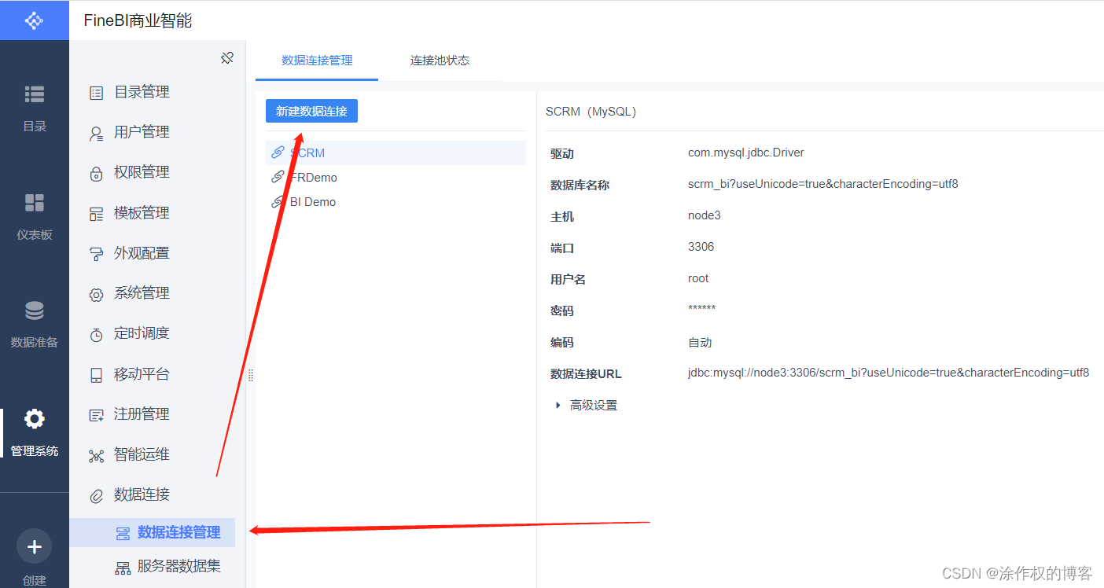Click the 移动平台 tablet icon
The width and height of the screenshot is (1104, 588).
click(97, 375)
